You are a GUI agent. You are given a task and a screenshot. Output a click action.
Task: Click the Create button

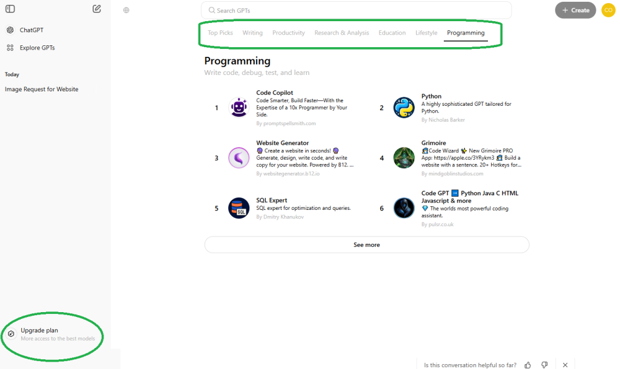click(x=575, y=10)
